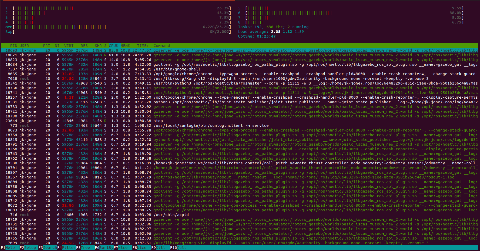
Task: Select controller node thread row PID 18701
Action: coord(239,168)
